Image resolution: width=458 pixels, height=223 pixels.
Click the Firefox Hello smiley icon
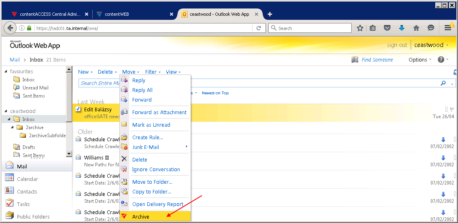click(430, 28)
